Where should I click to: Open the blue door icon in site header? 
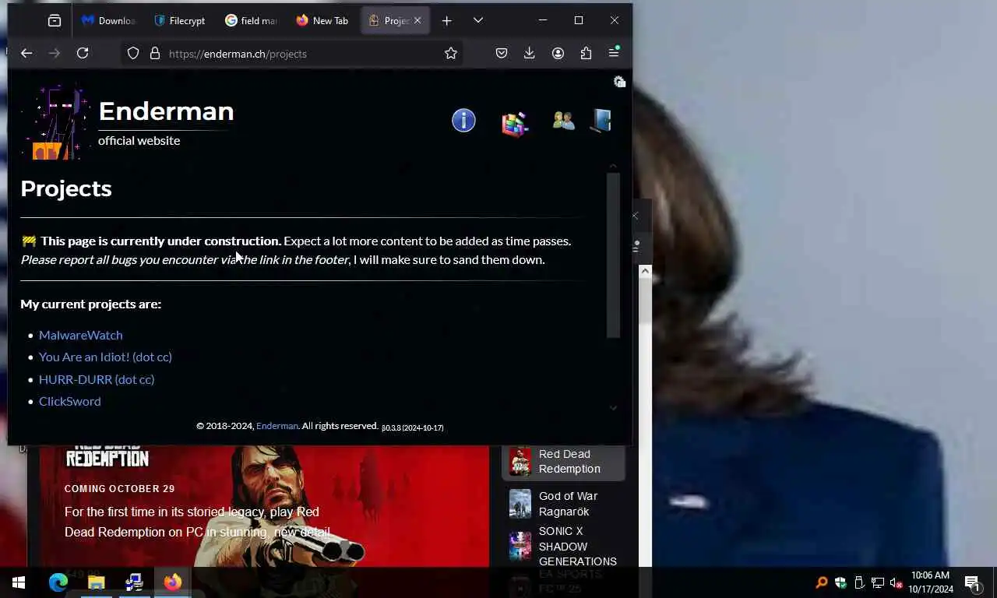[x=601, y=121]
